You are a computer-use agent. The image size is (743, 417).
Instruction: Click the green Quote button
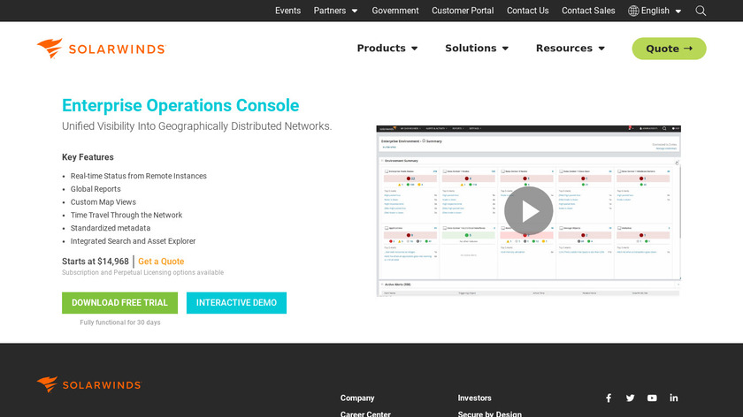669,49
